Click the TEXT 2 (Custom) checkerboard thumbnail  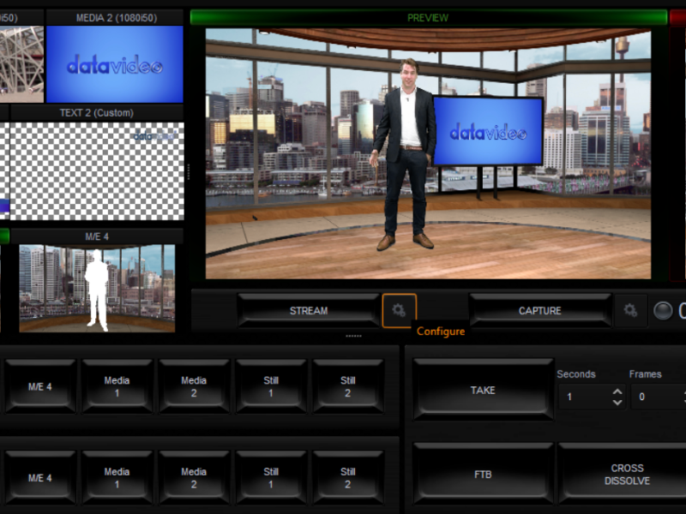(x=97, y=171)
